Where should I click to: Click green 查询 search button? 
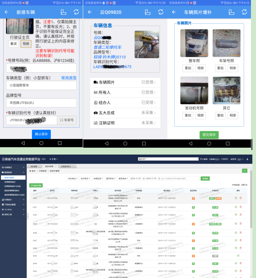pos(205,178)
